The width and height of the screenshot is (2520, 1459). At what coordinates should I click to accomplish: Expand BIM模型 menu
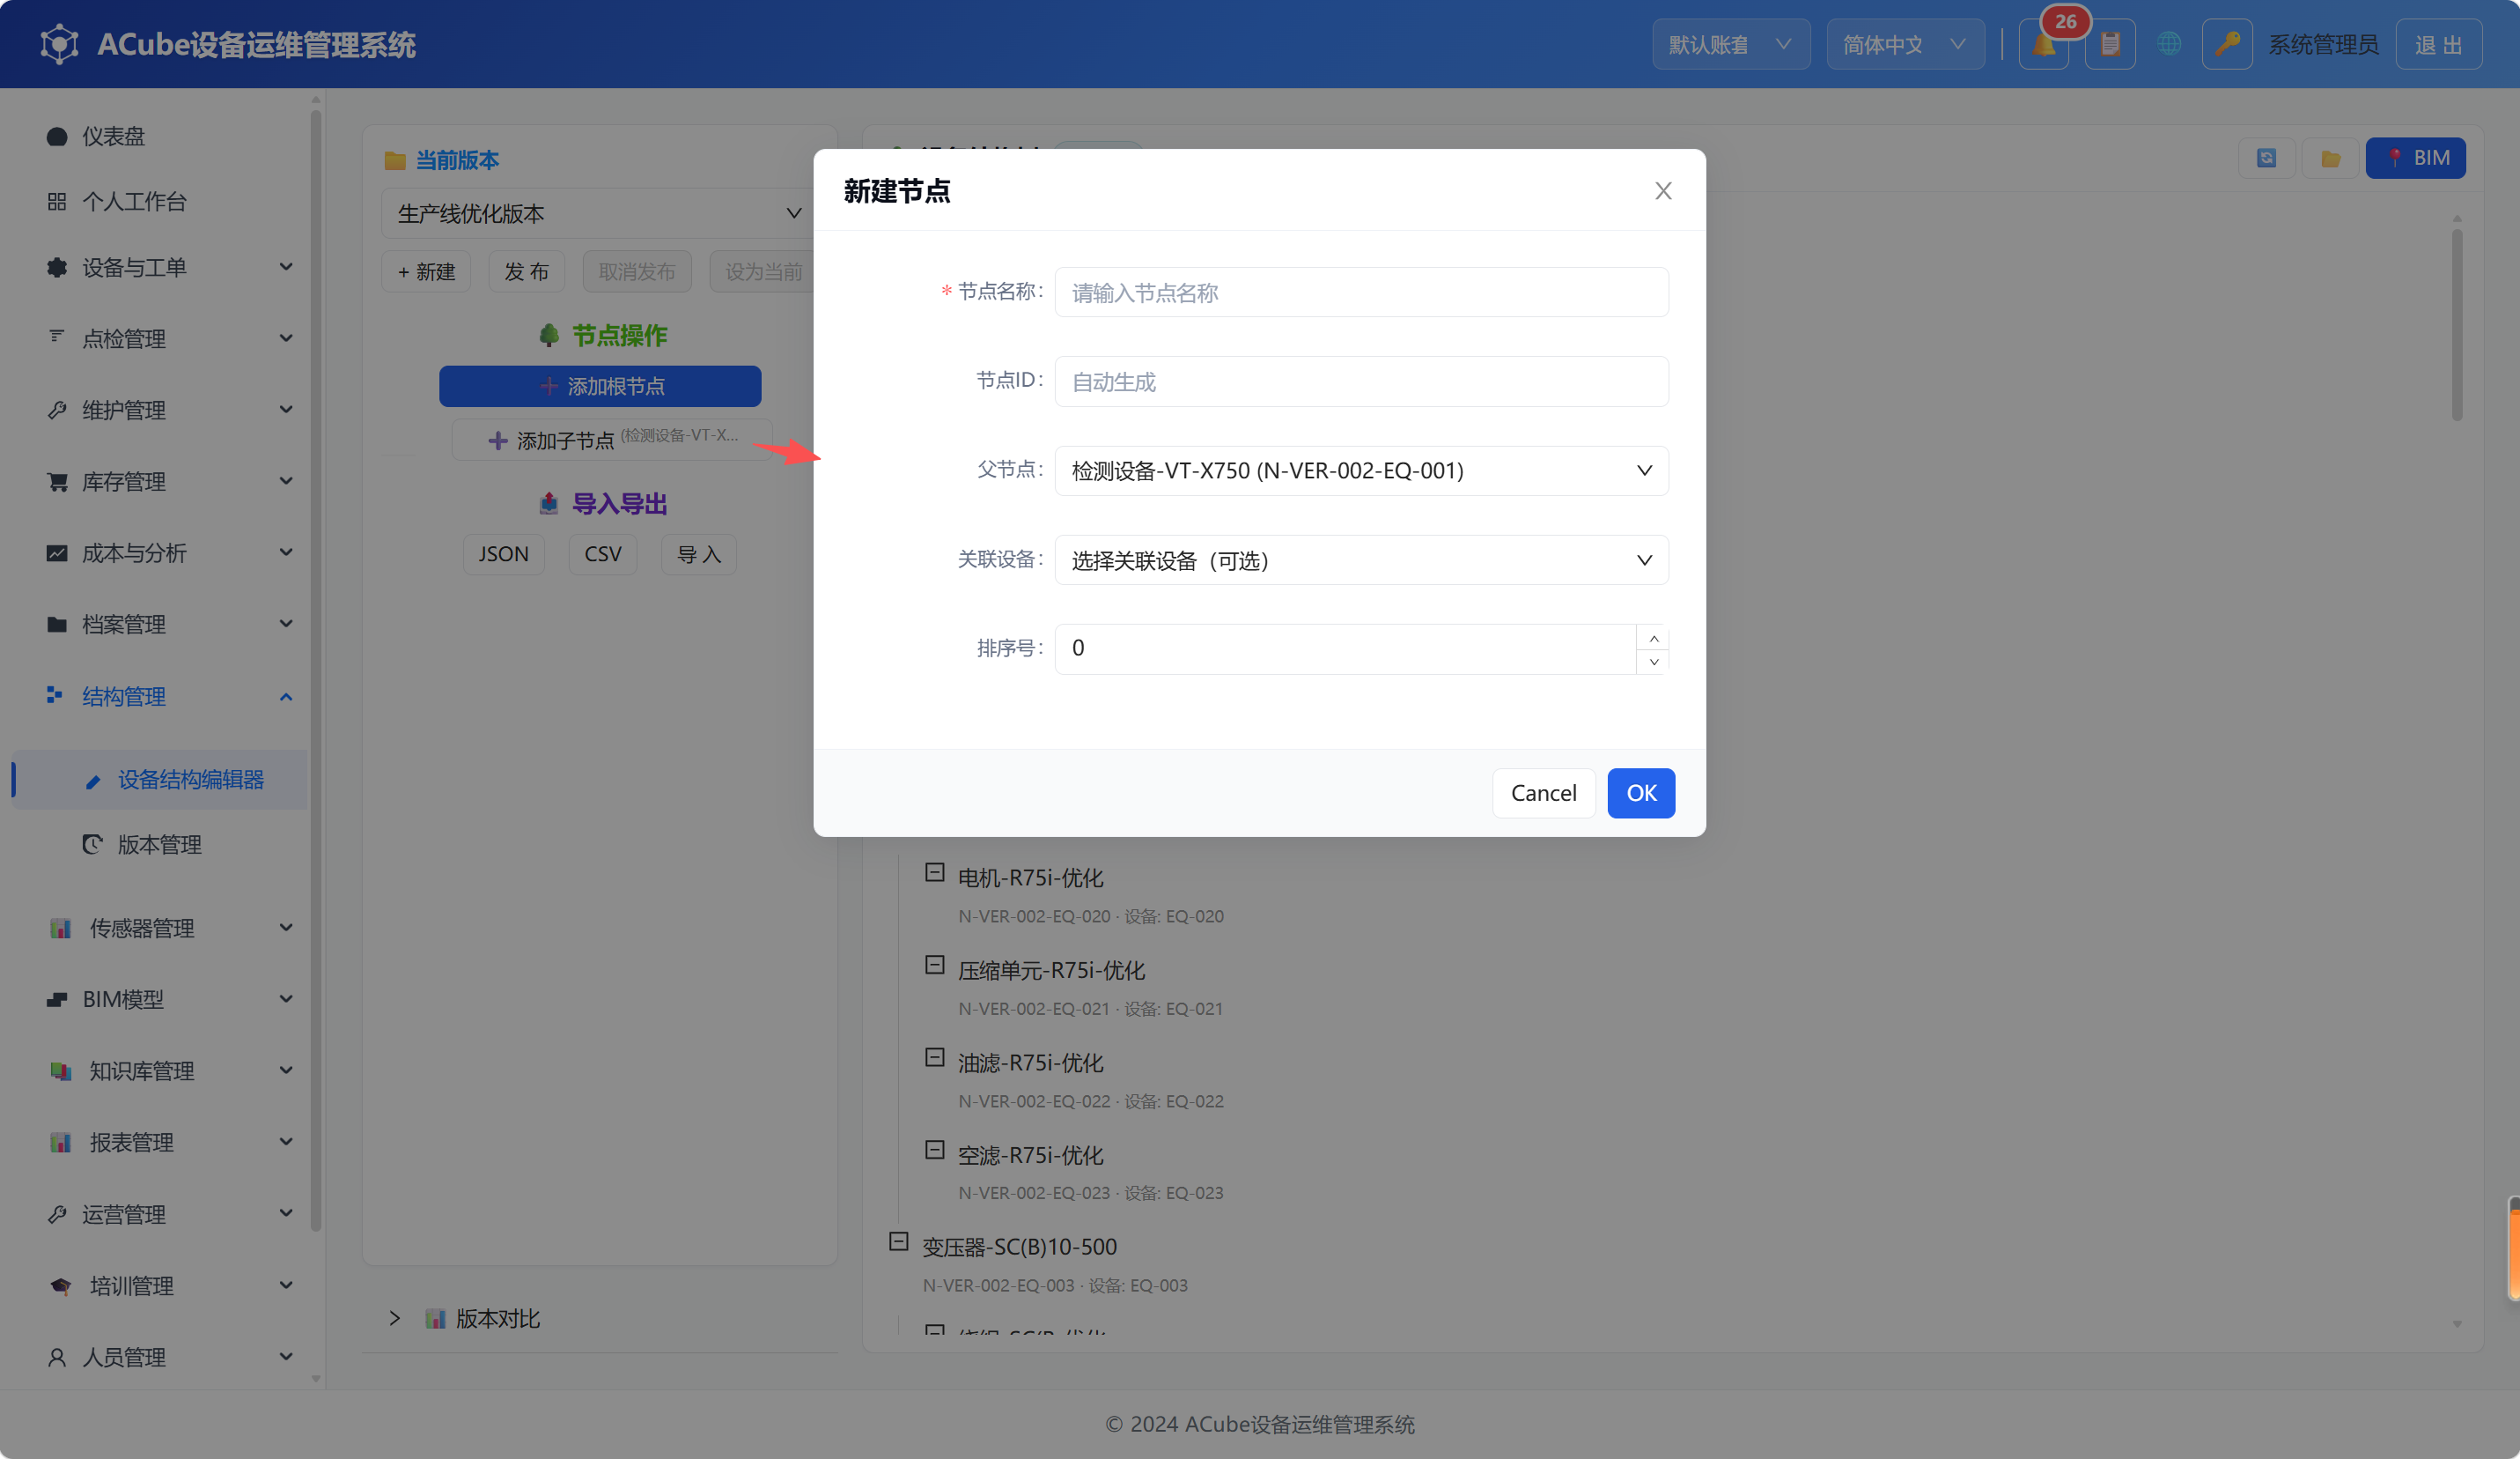[x=160, y=999]
